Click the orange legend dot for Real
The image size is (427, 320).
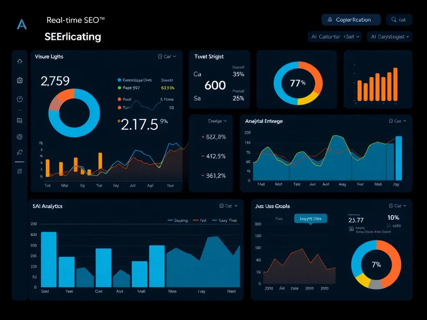(x=119, y=99)
